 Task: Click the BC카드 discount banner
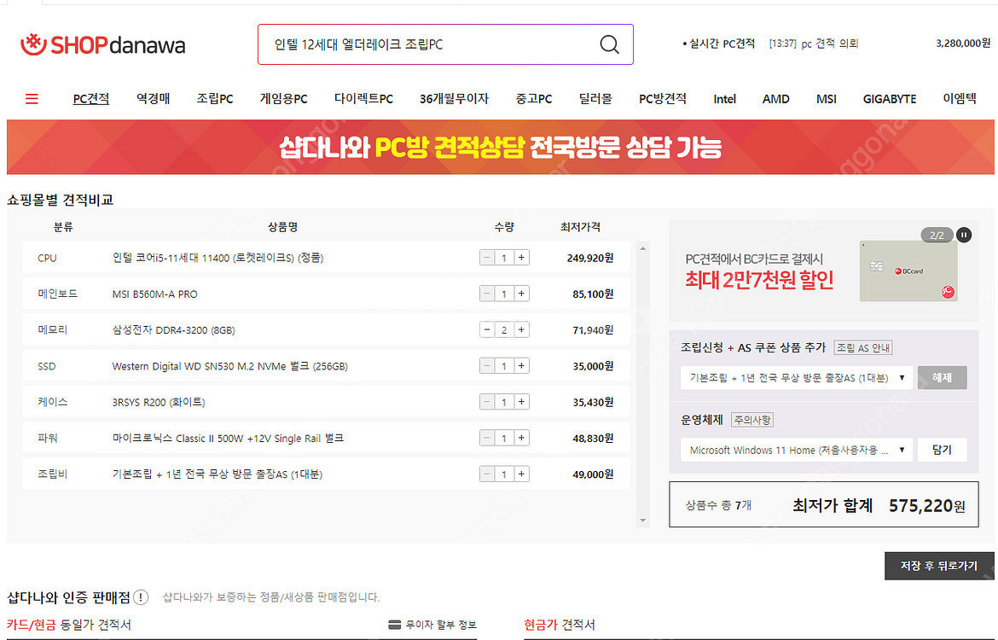click(823, 270)
